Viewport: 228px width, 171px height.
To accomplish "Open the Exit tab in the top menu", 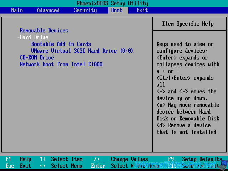I will (142, 10).
